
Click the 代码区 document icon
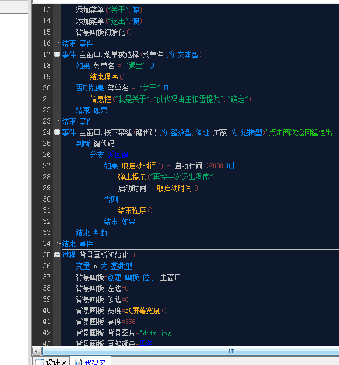[x=78, y=362]
